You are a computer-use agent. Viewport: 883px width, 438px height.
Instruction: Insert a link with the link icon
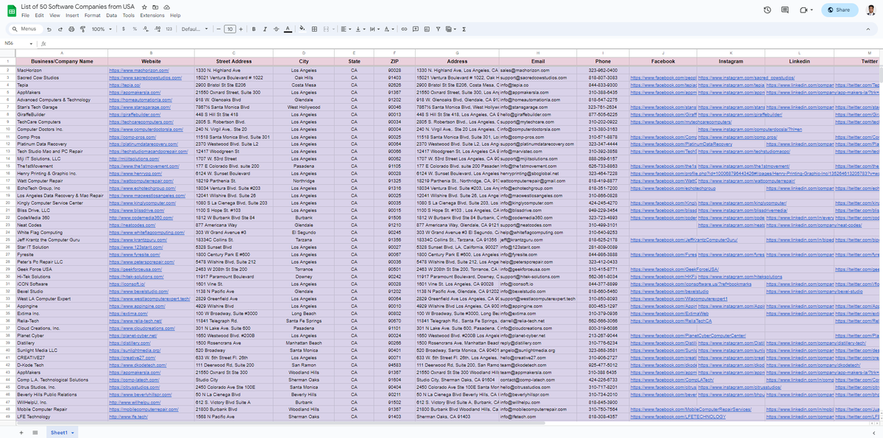pyautogui.click(x=404, y=29)
